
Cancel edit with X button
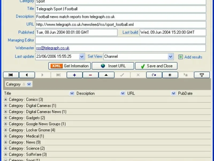click(x=138, y=75)
